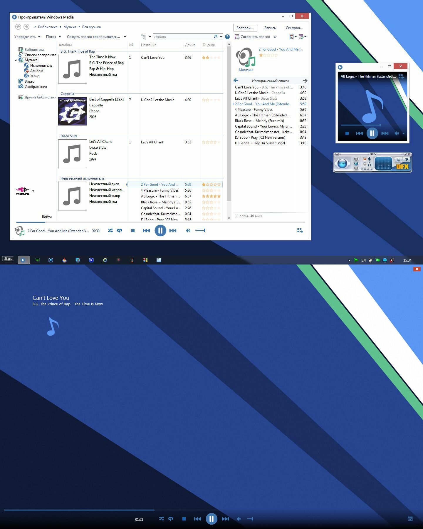Open Видео in the library tree
423x529 pixels.
tap(26, 81)
